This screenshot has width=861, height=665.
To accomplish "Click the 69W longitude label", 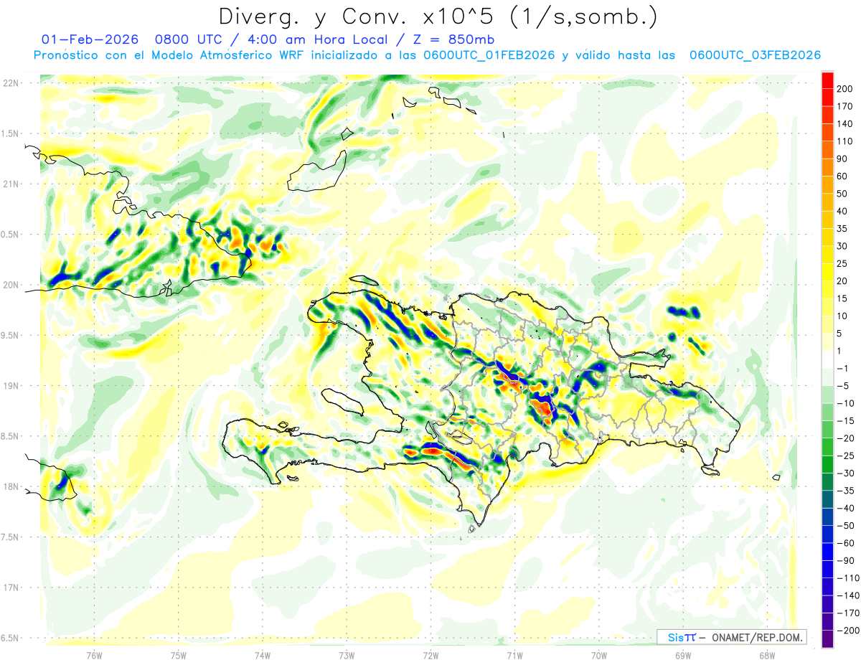I will (x=682, y=655).
